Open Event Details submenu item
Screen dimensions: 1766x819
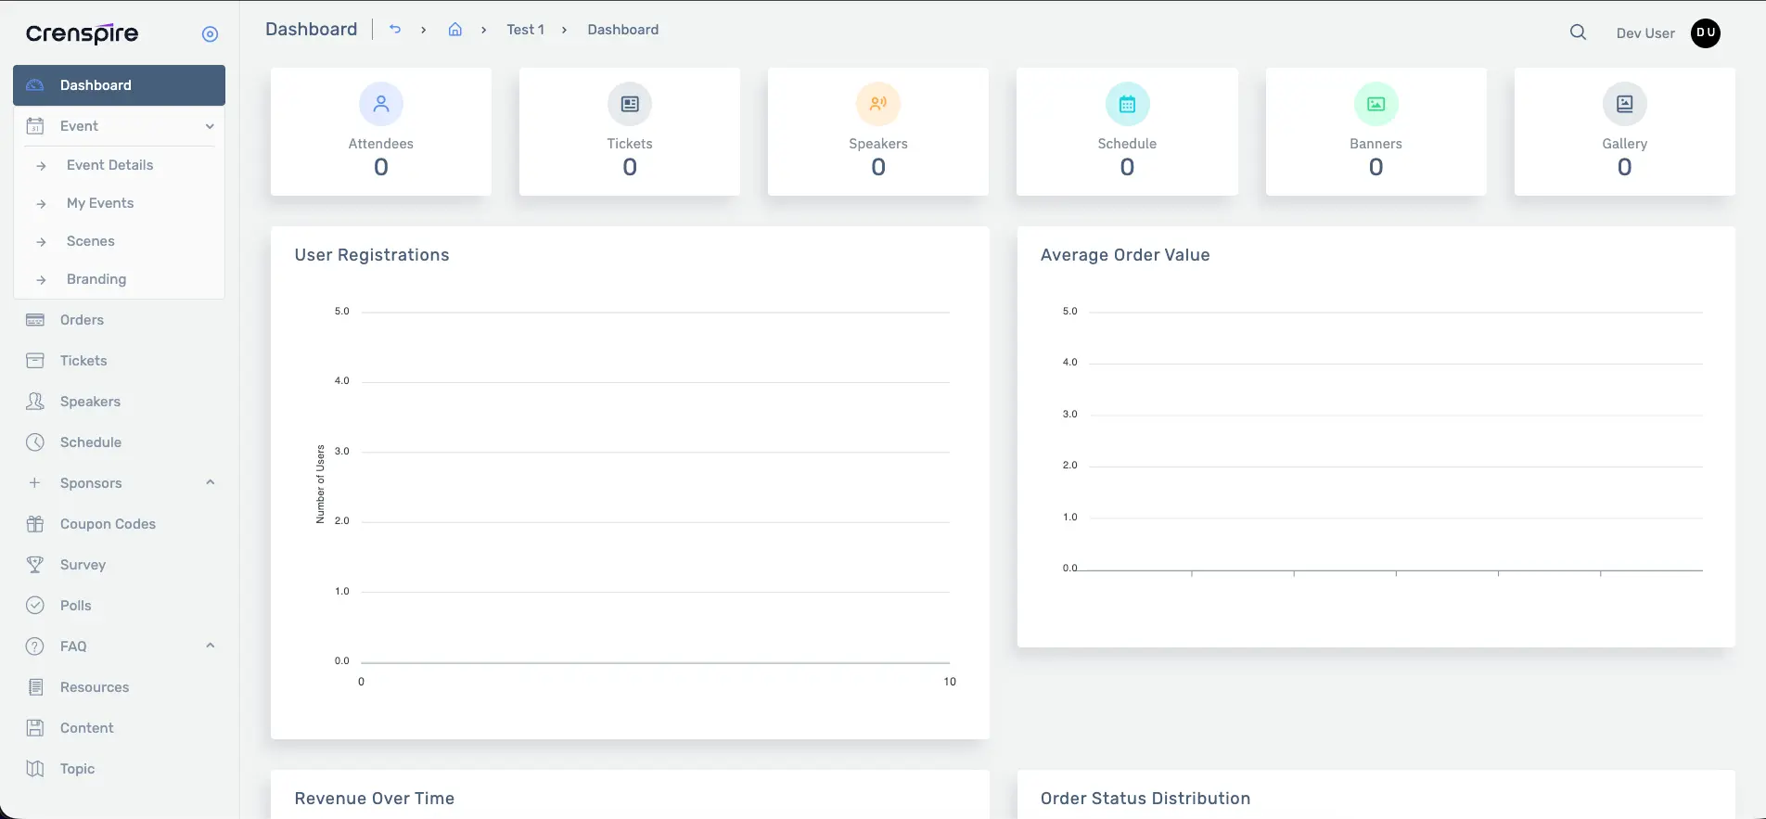coord(109,165)
